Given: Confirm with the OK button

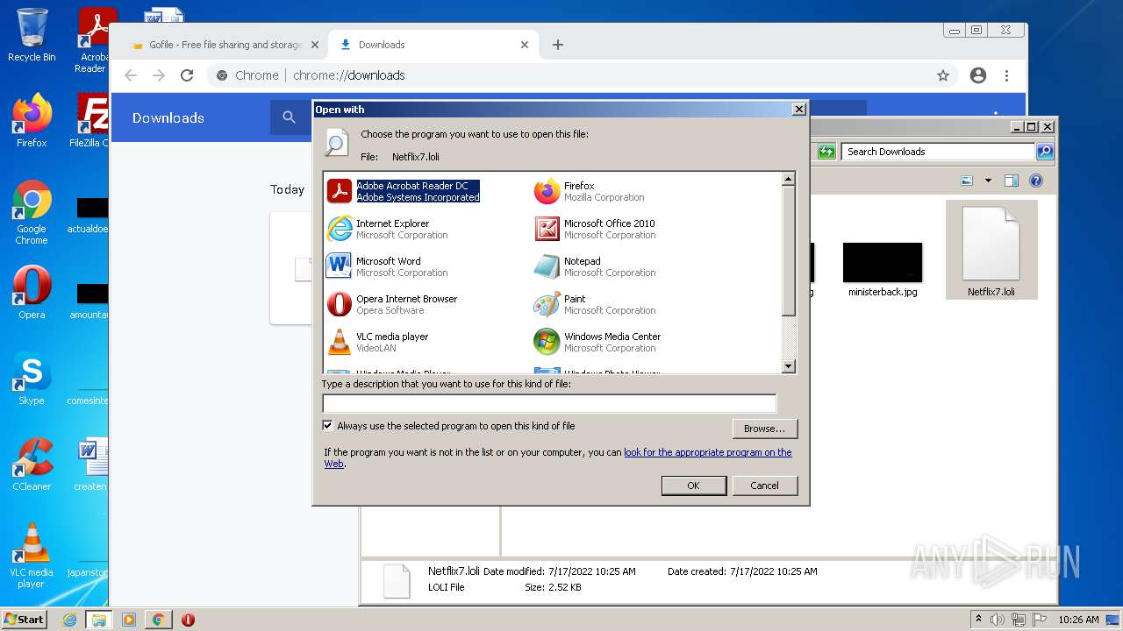Looking at the screenshot, I should (693, 486).
